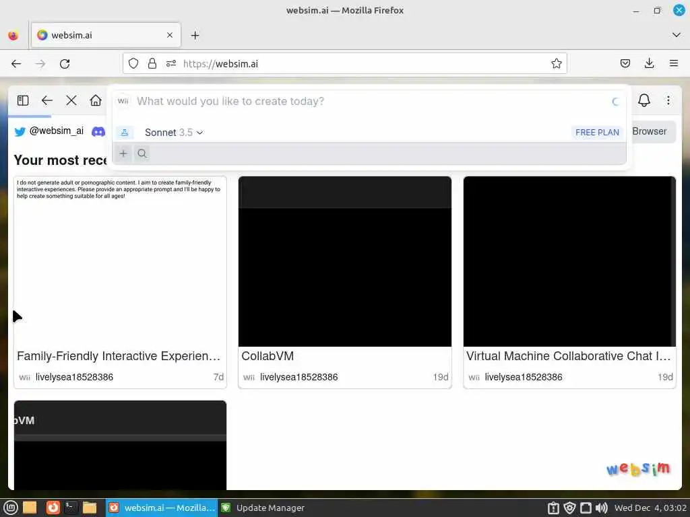Click the Firefox forward arrow
Viewport: 690px width, 517px height.
pos(40,64)
